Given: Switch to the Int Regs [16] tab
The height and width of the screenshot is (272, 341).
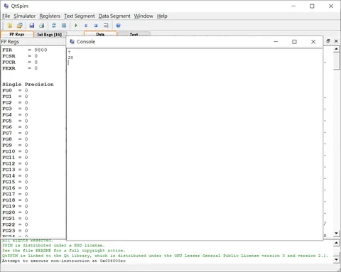Looking at the screenshot, I should click(50, 34).
